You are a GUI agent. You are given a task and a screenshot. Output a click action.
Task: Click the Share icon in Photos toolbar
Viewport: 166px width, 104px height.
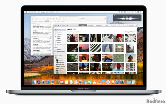click(117, 25)
